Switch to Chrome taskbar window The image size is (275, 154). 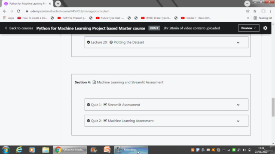coord(70,150)
